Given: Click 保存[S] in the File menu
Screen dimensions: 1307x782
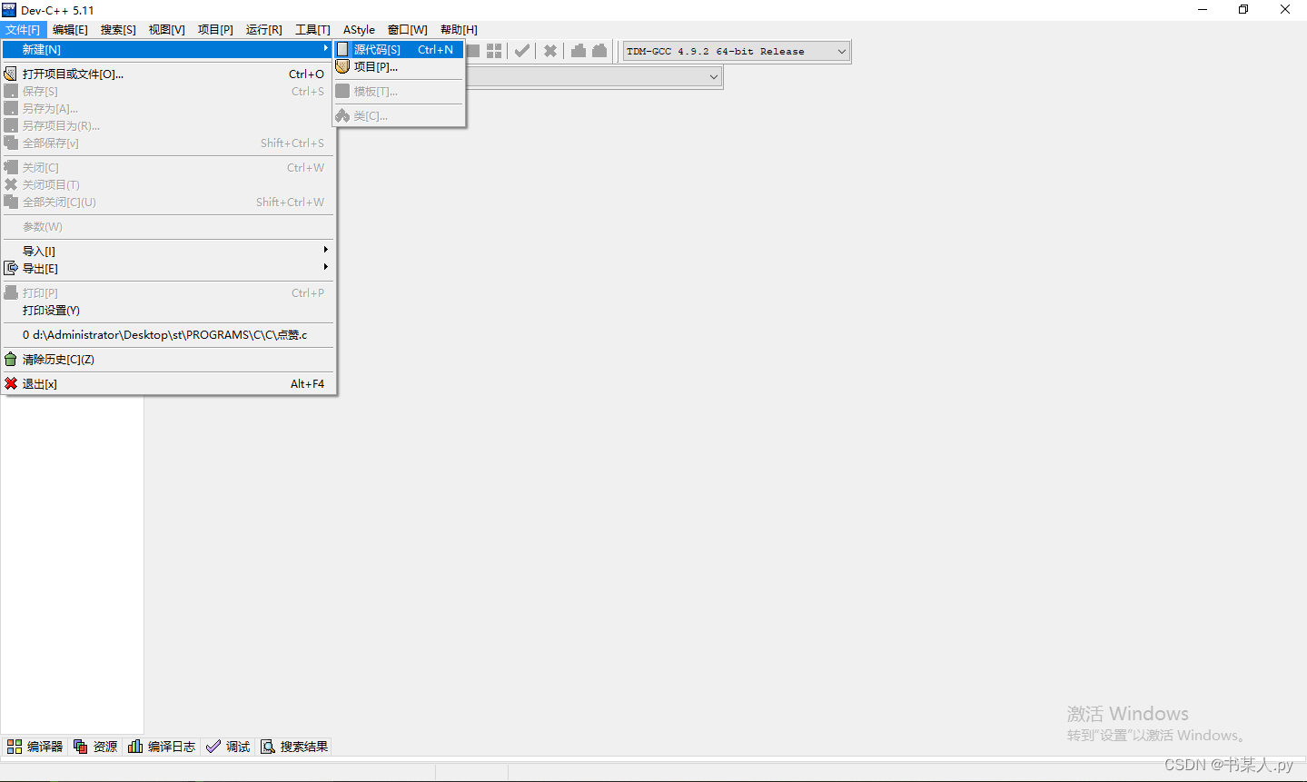Looking at the screenshot, I should 168,91.
